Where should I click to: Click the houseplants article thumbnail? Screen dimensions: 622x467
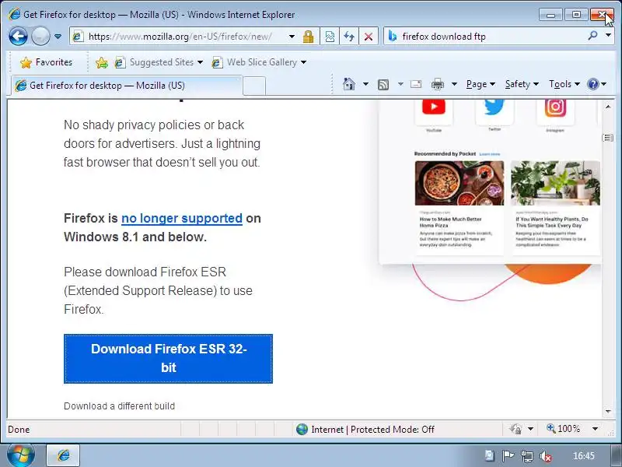[555, 183]
